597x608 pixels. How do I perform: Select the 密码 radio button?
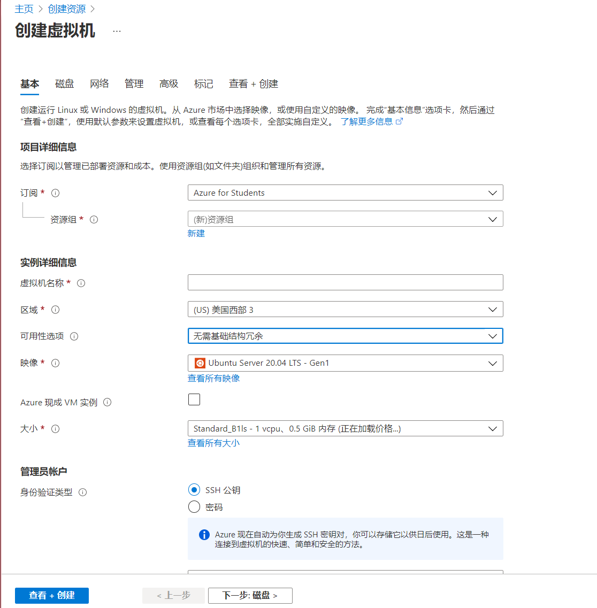[x=194, y=507]
